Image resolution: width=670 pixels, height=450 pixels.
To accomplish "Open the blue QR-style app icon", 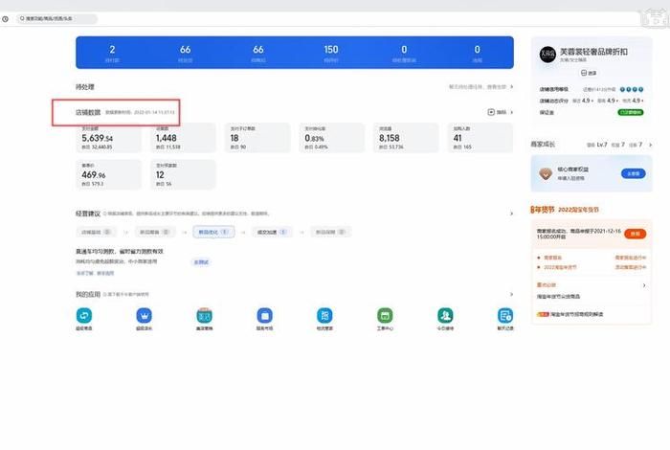I will pyautogui.click(x=324, y=316).
